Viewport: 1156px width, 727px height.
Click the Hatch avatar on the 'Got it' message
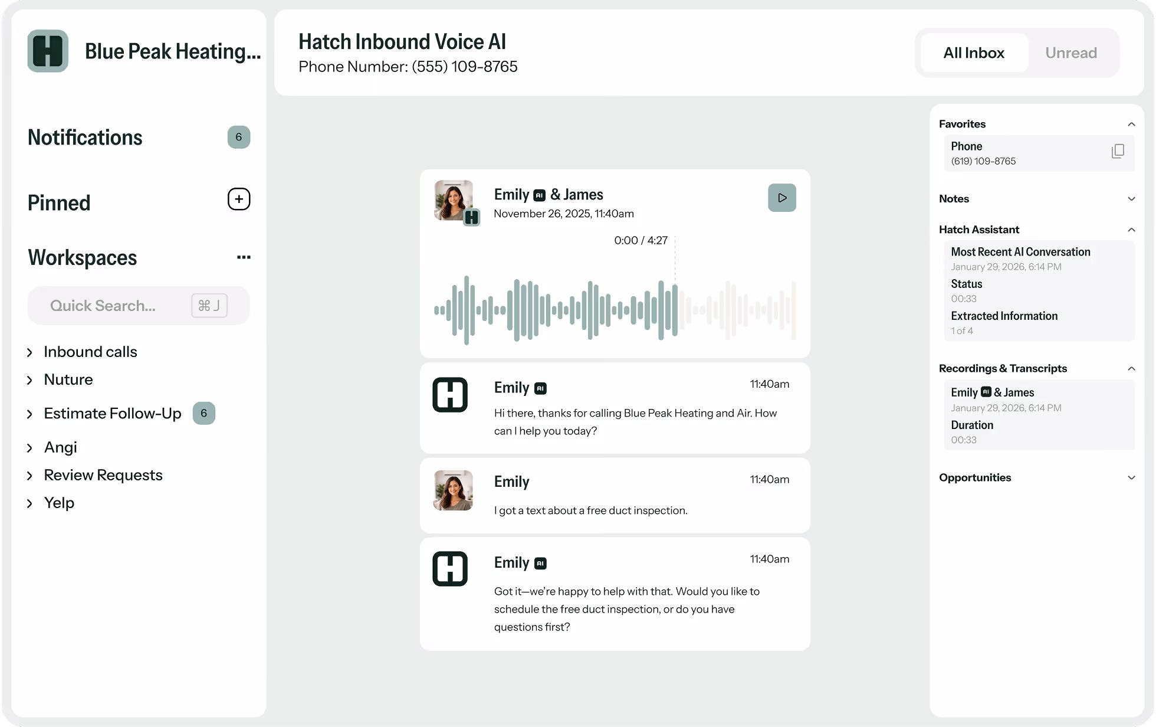coord(450,569)
